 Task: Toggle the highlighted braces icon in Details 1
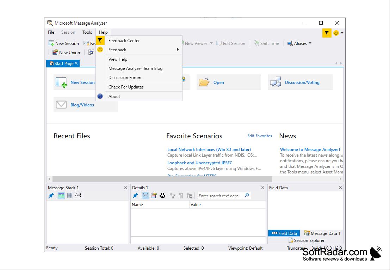point(146,196)
